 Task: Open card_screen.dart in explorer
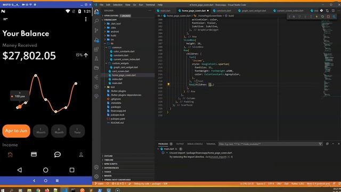120,71
